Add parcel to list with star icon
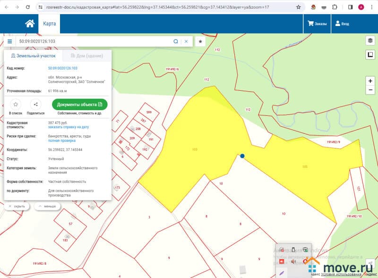This screenshot has height=278, width=378. click(16, 104)
